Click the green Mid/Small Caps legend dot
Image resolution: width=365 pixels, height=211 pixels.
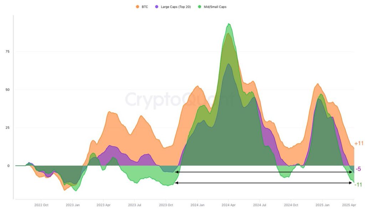point(200,7)
